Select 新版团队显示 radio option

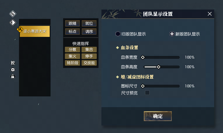click(172, 34)
